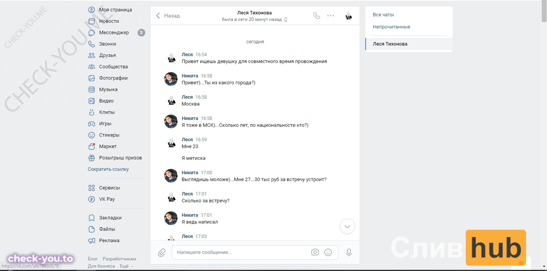The height and width of the screenshot is (271, 547).
Task: Open the Stickers section icon
Action: 92,135
